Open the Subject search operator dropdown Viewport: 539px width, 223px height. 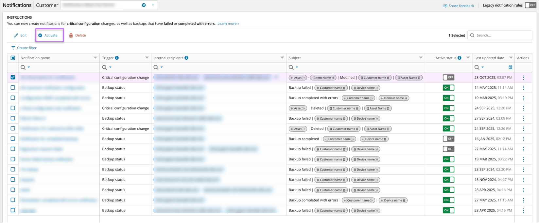297,67
